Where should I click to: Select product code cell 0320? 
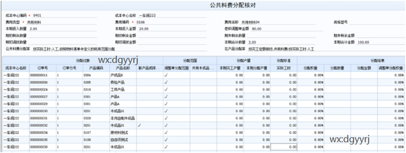pyautogui.click(x=96, y=118)
